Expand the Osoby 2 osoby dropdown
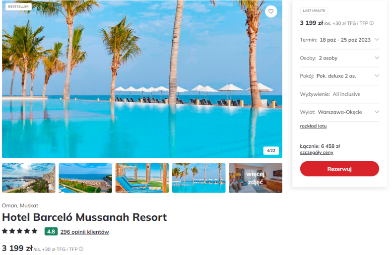392x255 pixels. click(339, 58)
